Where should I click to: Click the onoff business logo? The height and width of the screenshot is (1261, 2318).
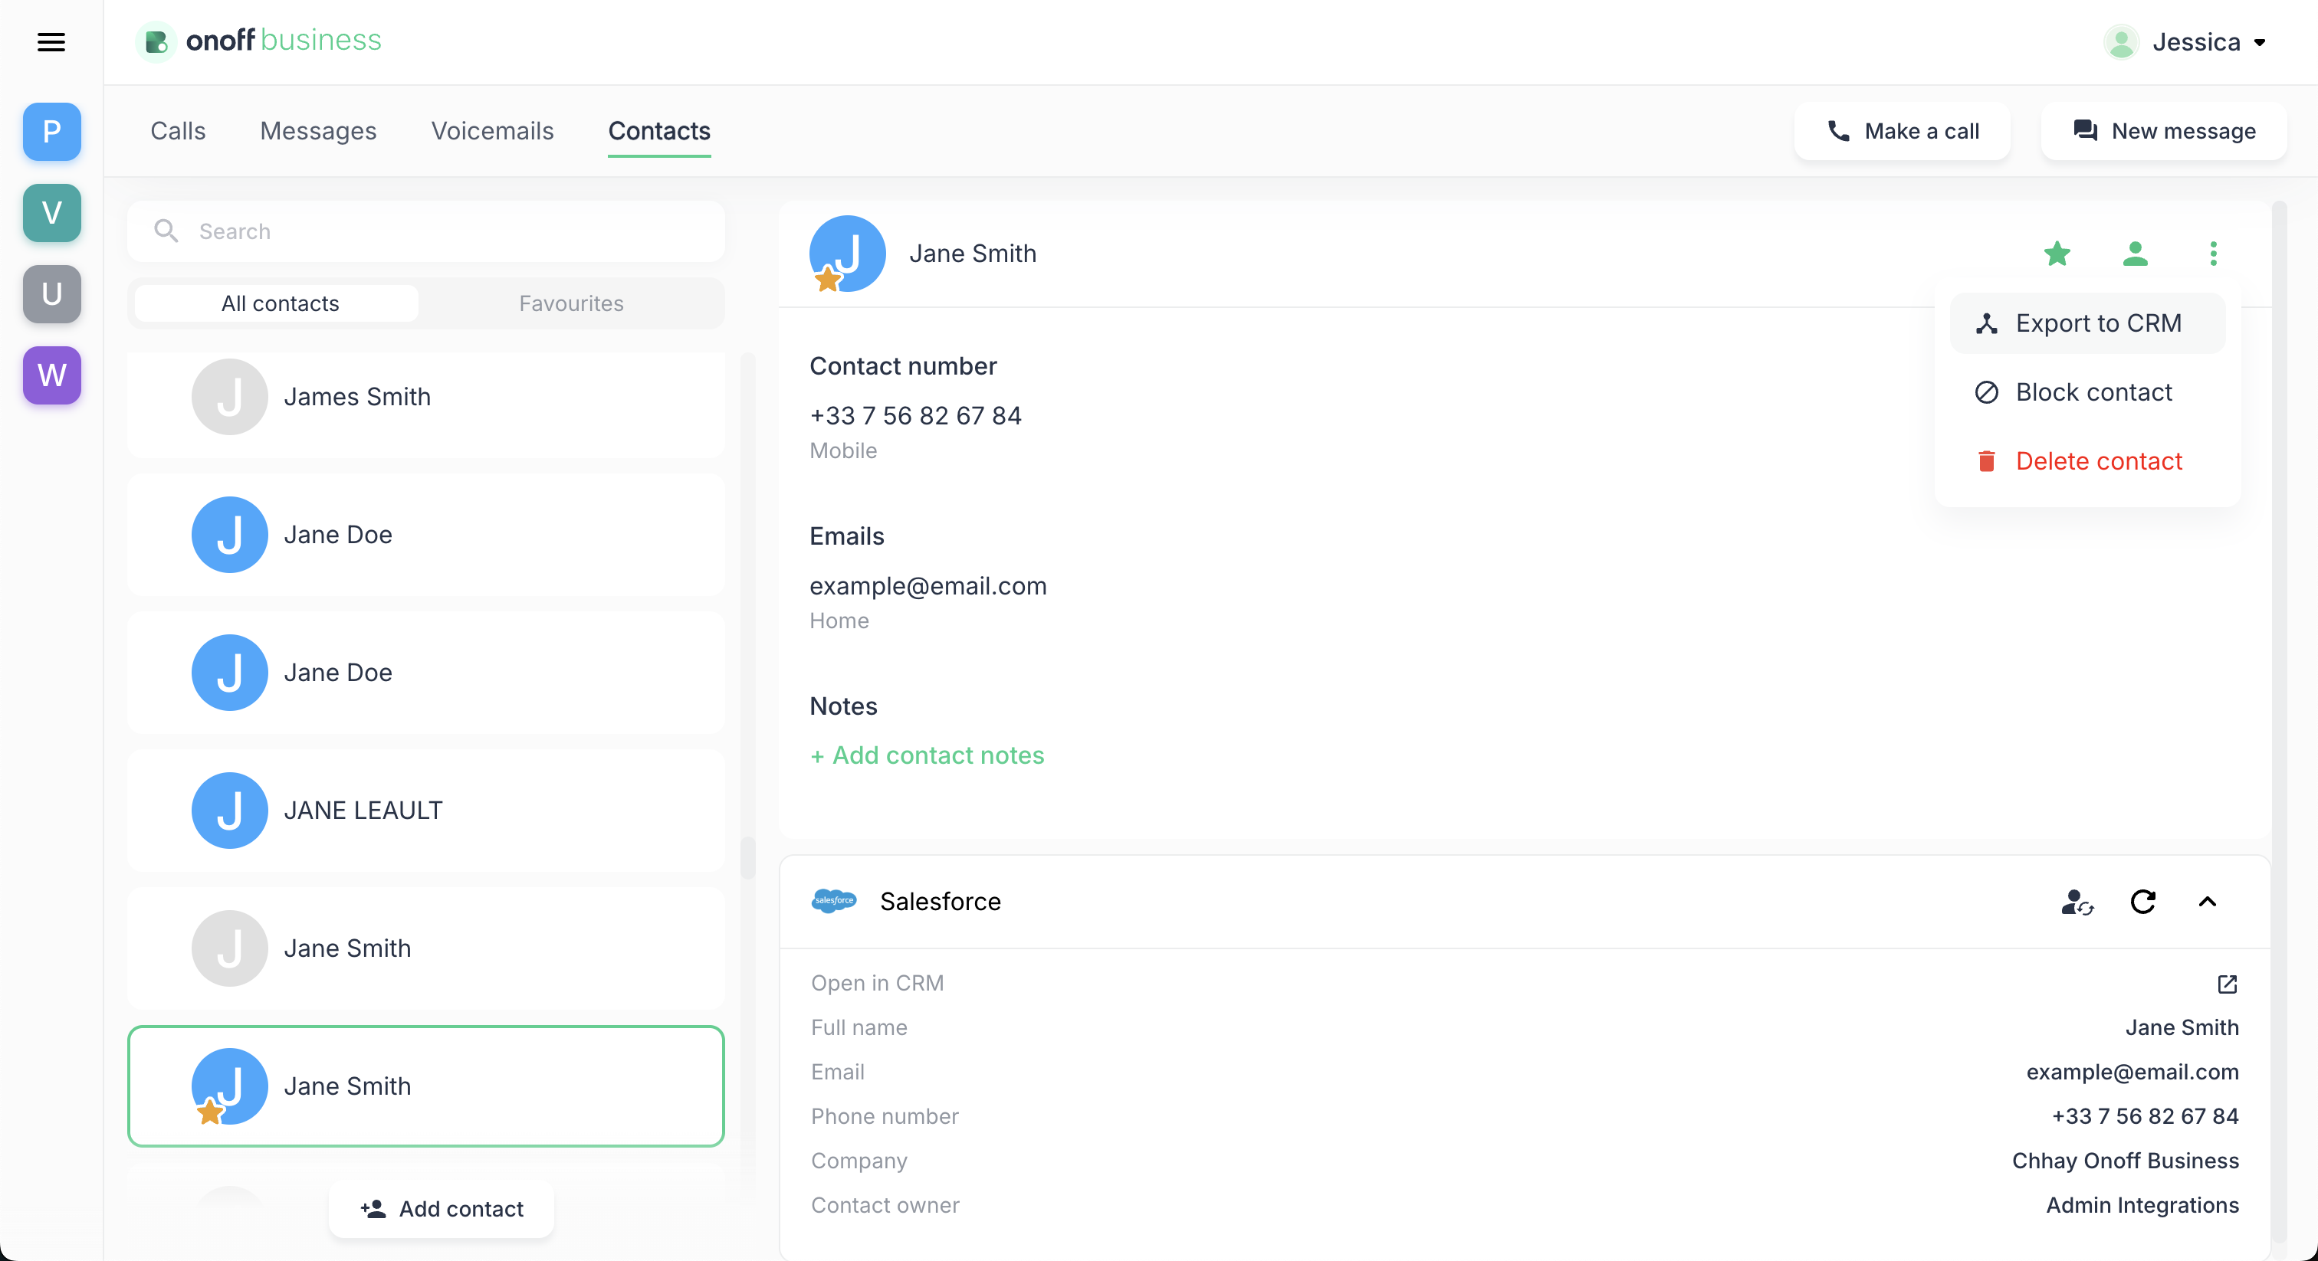pyautogui.click(x=260, y=41)
